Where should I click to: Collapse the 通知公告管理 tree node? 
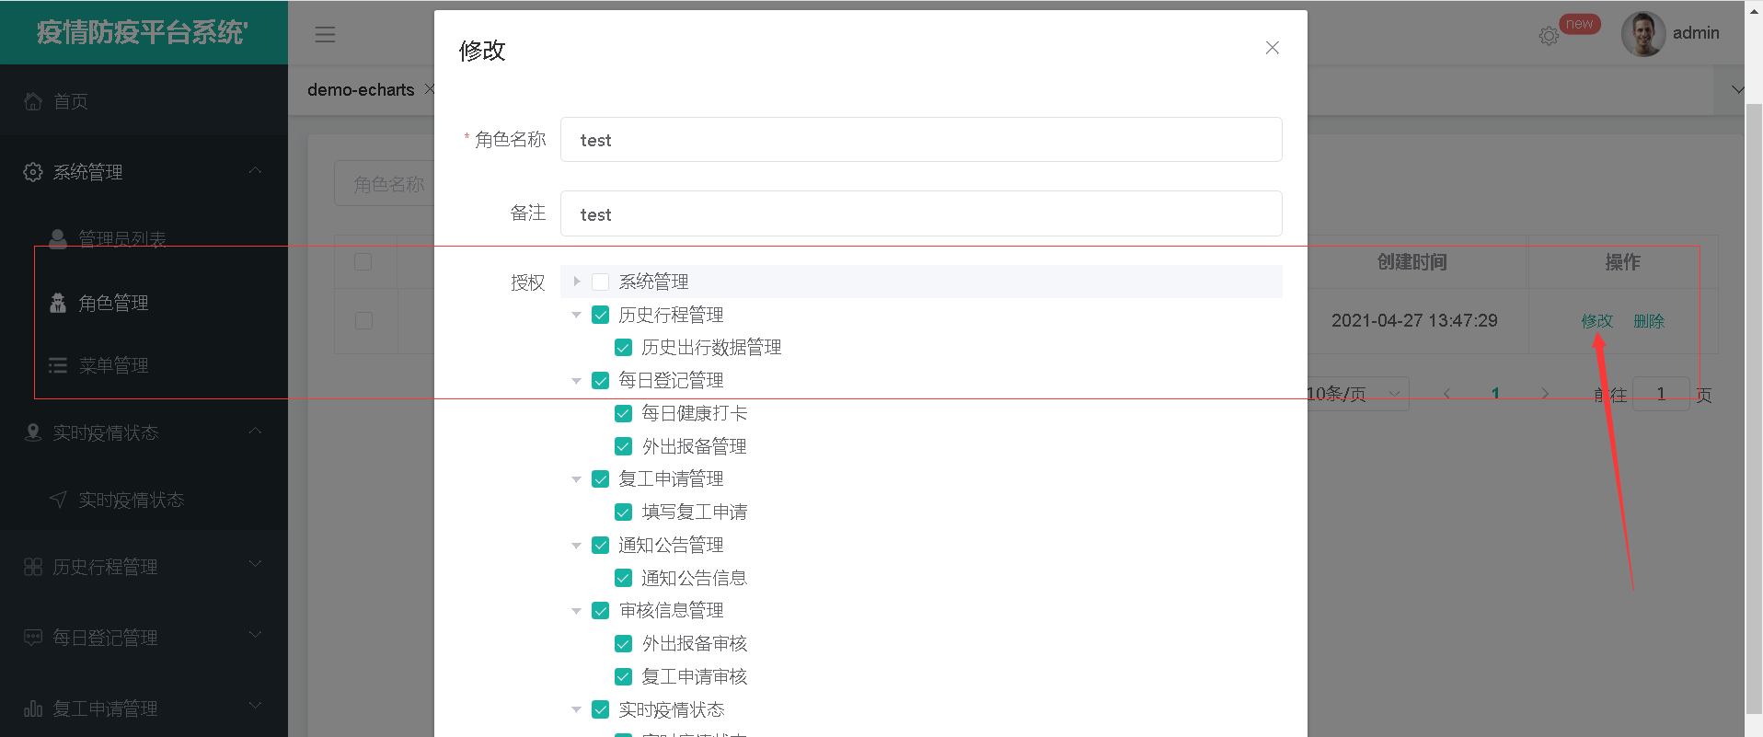click(x=577, y=546)
